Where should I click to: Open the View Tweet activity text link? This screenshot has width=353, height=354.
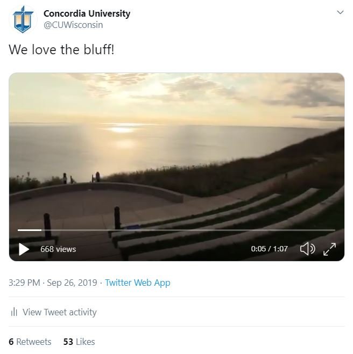(x=59, y=312)
